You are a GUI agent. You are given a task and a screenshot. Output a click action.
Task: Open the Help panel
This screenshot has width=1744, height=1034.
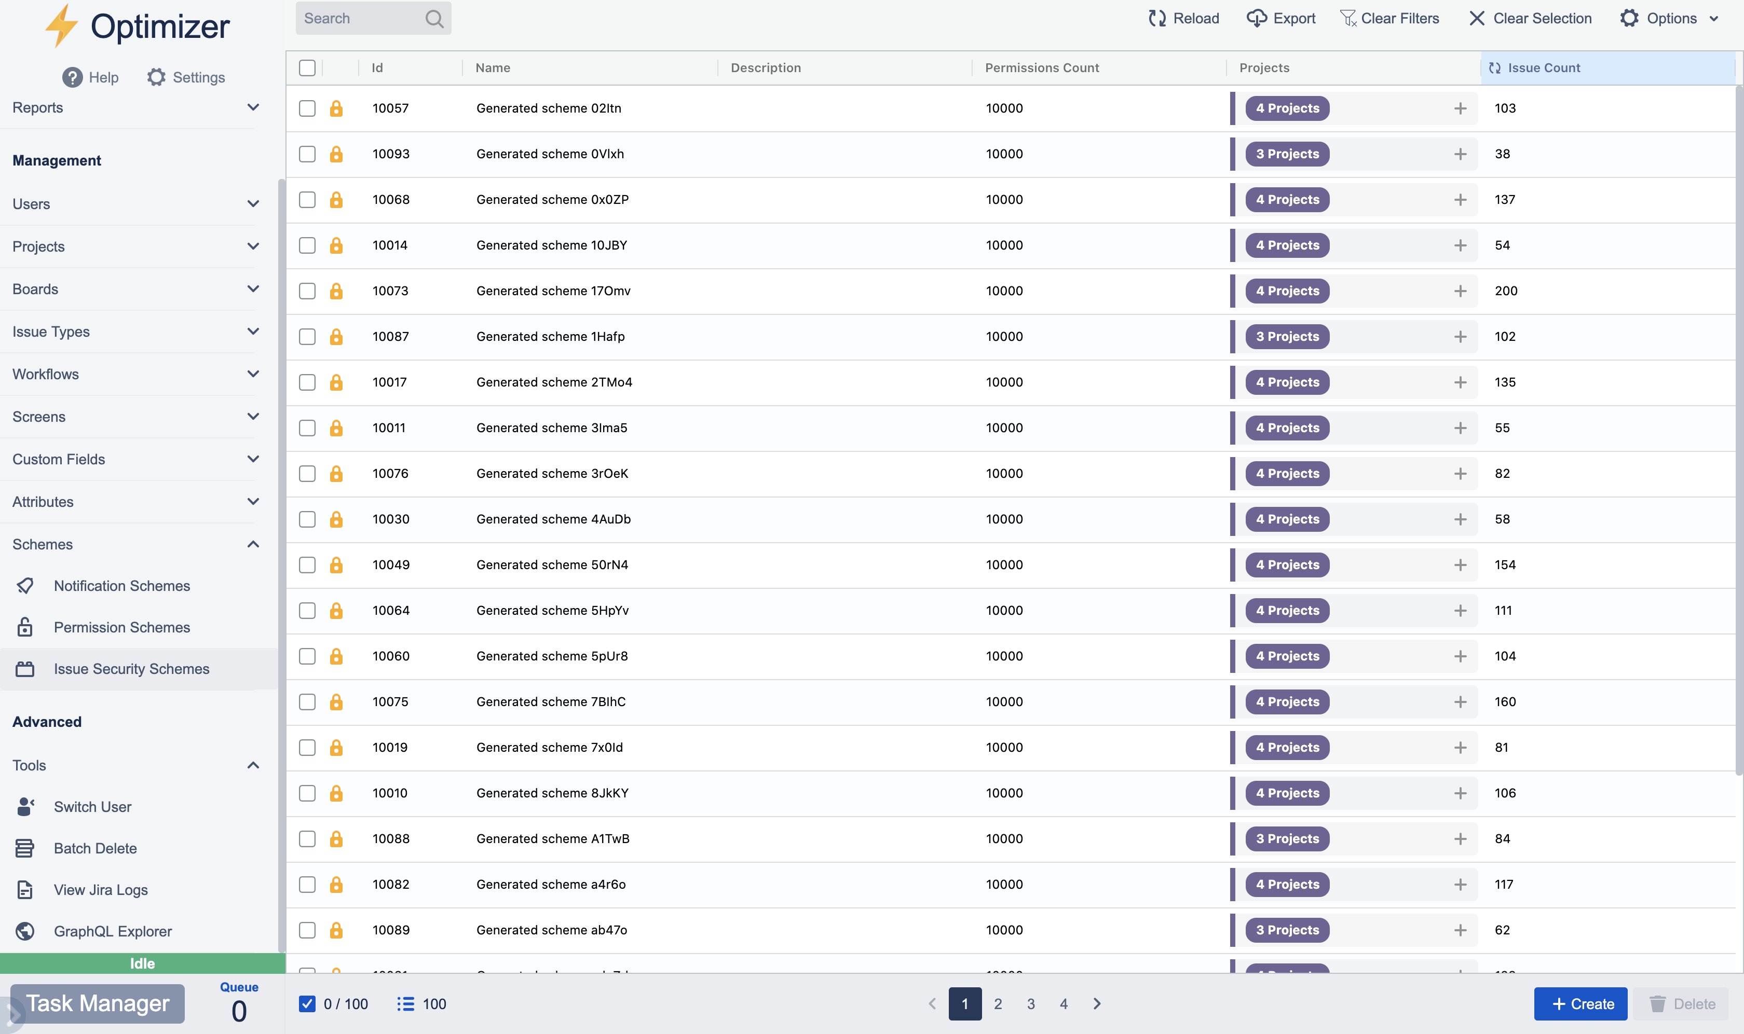click(x=90, y=77)
